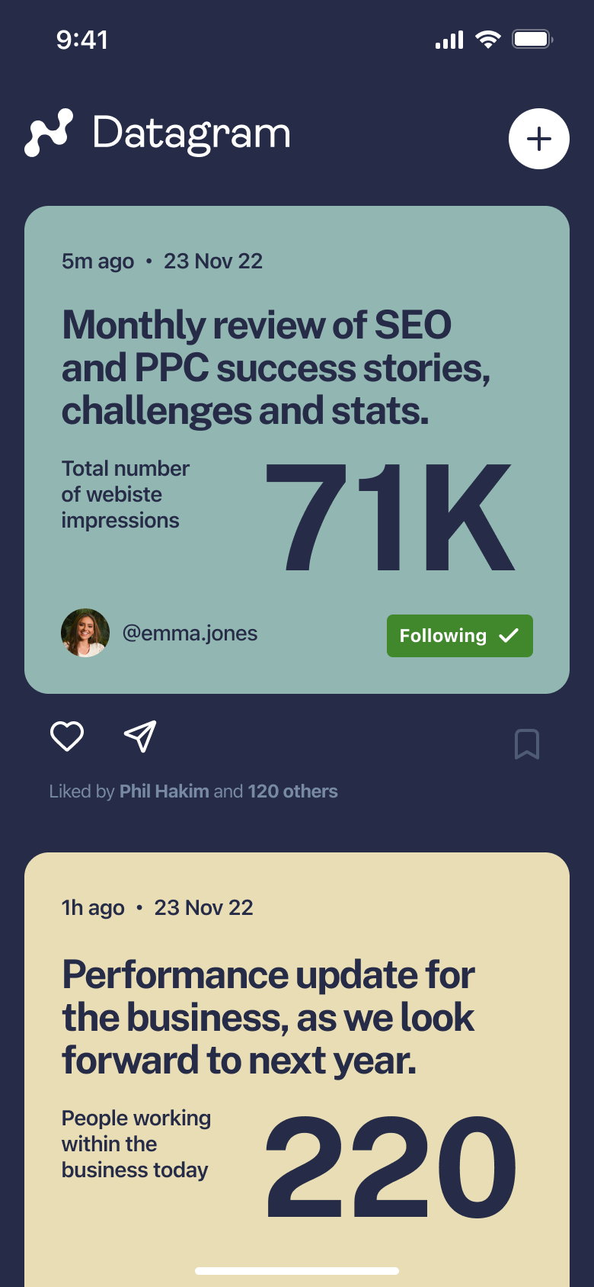Toggle the Following status for emma.jones
This screenshot has width=594, height=1287.
(x=460, y=635)
